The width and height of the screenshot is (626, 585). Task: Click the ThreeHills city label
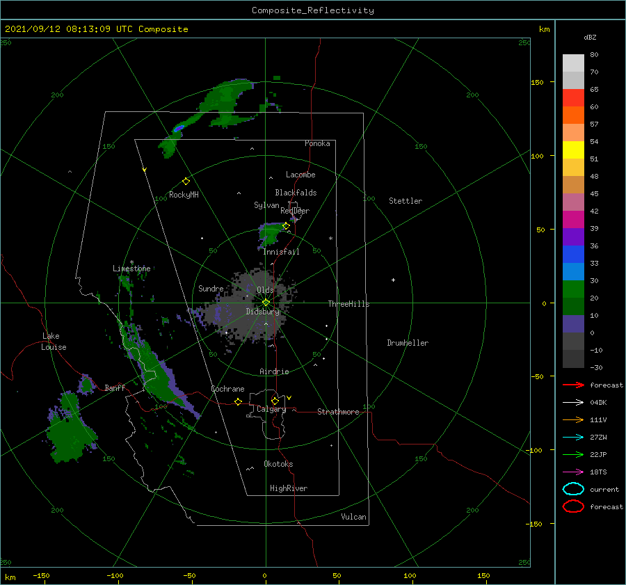(x=349, y=304)
